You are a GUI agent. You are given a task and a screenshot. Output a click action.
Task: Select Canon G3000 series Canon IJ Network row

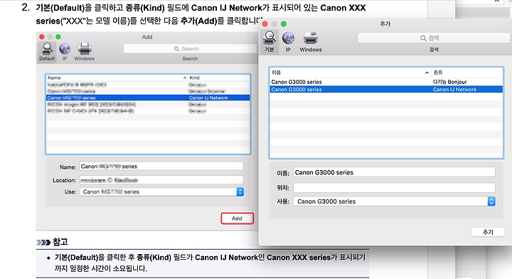click(386, 90)
